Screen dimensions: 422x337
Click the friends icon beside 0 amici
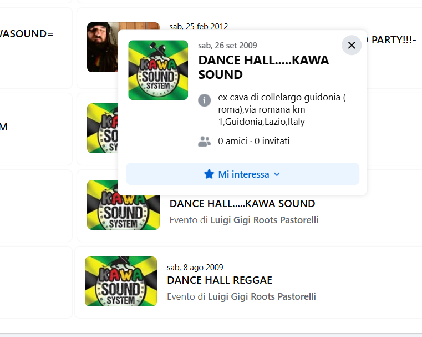[205, 142]
